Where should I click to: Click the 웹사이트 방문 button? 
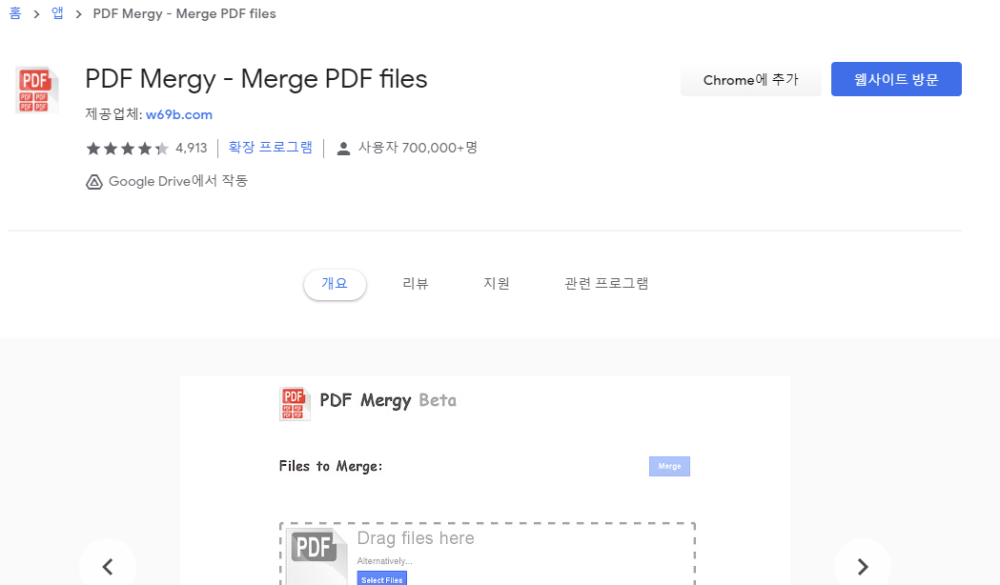[896, 79]
